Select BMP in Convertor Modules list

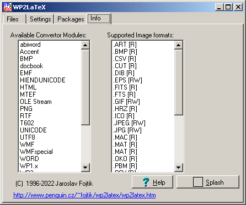point(50,59)
